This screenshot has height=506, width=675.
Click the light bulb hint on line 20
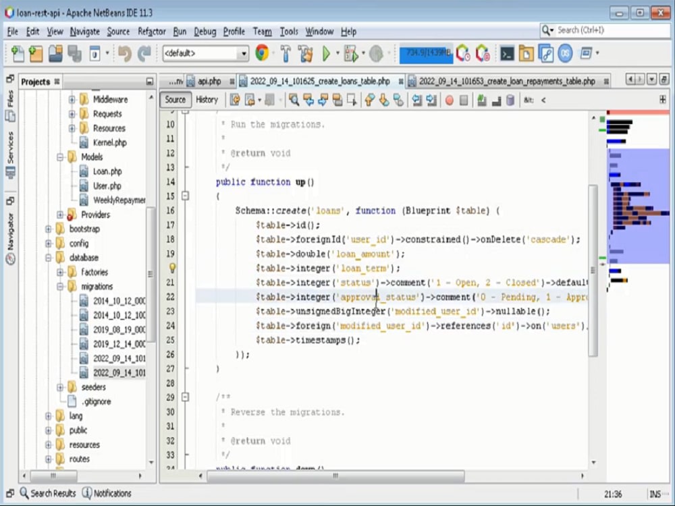172,268
